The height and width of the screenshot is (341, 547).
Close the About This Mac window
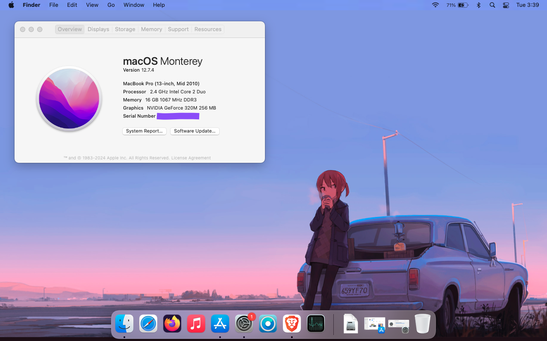[x=23, y=29]
